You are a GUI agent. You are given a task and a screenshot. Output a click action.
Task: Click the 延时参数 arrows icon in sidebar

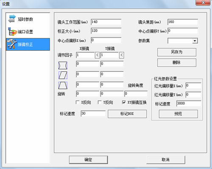12,19
